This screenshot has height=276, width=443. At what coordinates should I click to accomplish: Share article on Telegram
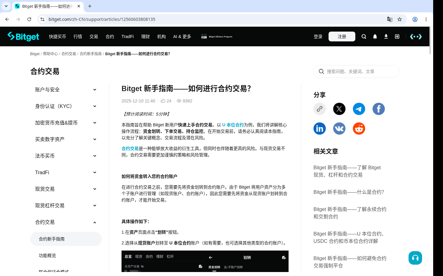click(359, 109)
